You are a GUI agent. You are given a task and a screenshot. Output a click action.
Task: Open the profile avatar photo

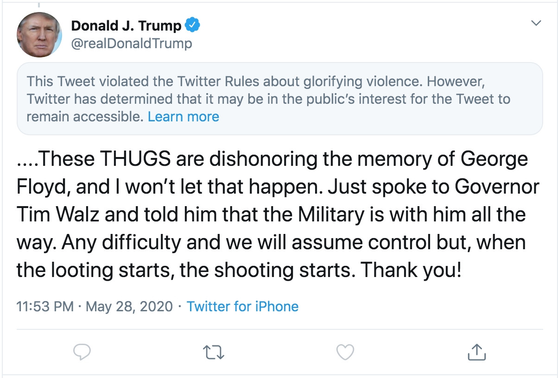point(39,35)
